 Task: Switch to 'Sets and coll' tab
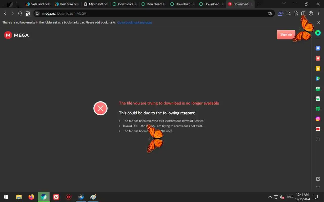pos(38,4)
